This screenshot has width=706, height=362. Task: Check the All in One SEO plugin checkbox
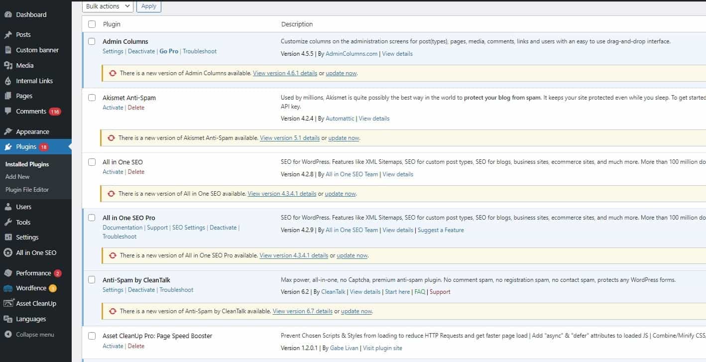click(92, 162)
